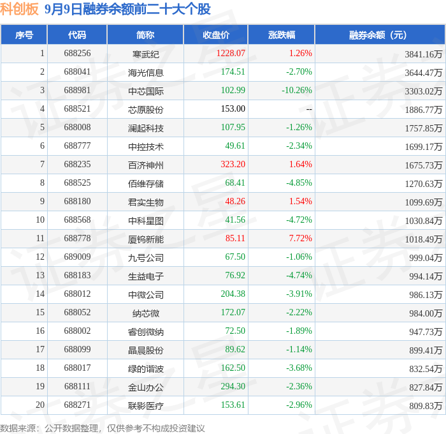Click balance value 1030.84万
Viewport: 446px width, 434px height.
[x=424, y=221]
